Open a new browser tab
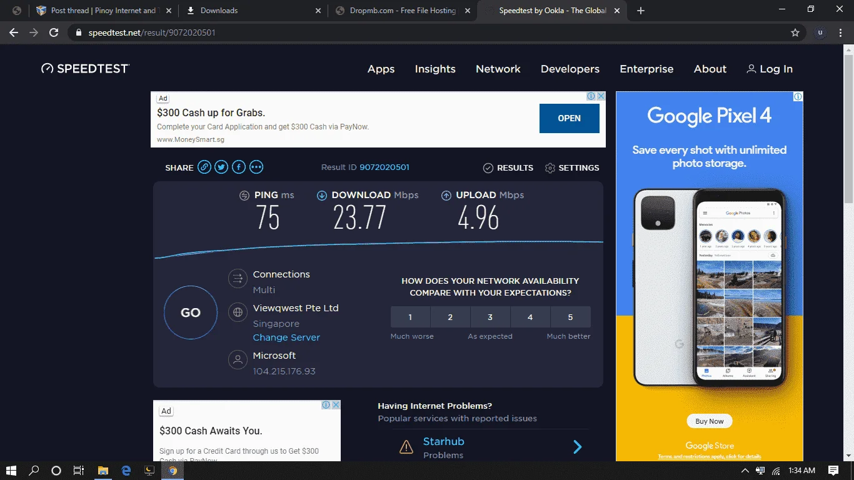The image size is (854, 480). click(641, 11)
